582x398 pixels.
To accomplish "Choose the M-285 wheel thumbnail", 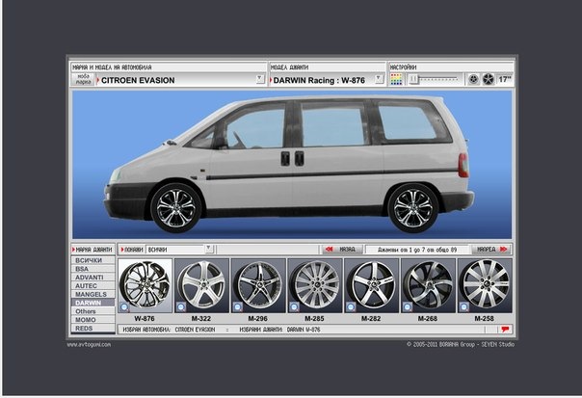I will (315, 285).
